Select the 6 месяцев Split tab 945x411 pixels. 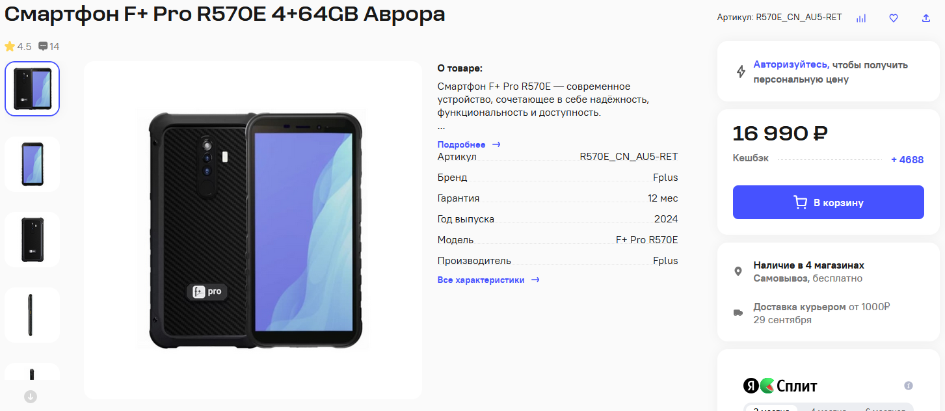click(x=885, y=408)
